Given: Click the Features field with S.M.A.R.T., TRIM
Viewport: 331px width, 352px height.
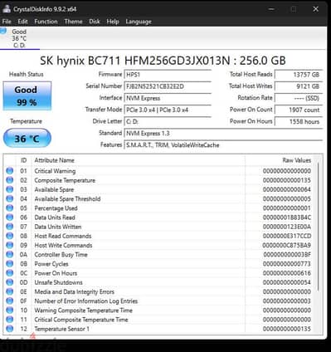Looking at the screenshot, I should point(223,145).
